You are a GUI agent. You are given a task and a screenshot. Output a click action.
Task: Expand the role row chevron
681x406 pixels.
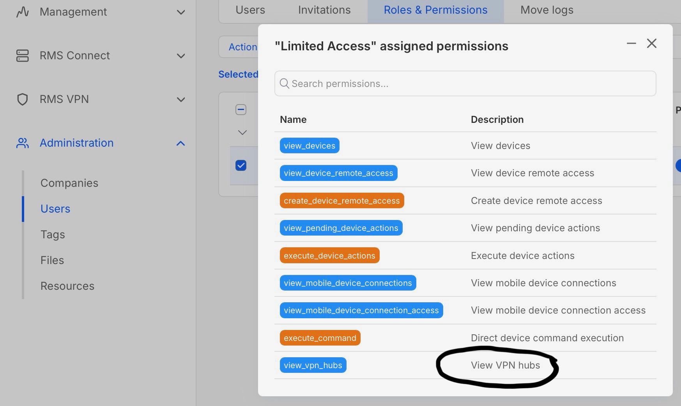click(242, 133)
